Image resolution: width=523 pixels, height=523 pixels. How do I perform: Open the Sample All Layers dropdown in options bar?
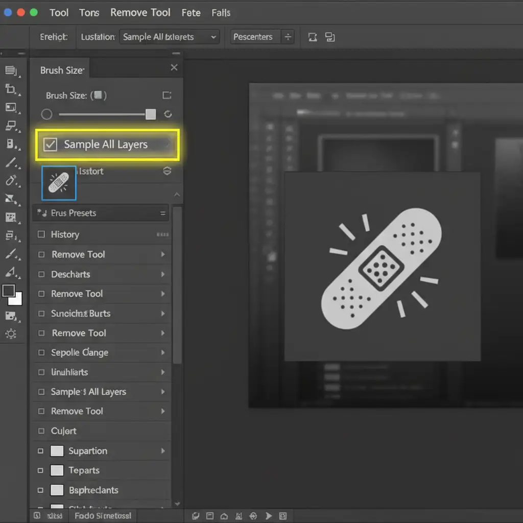(x=169, y=37)
